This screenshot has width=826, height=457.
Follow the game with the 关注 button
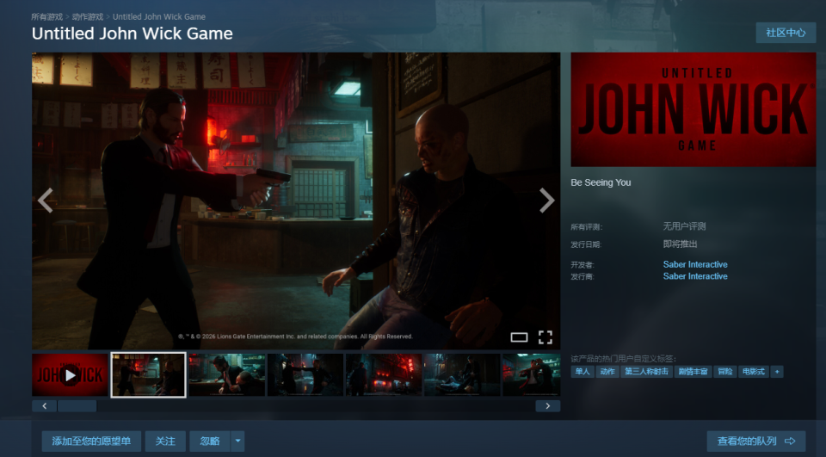(165, 442)
